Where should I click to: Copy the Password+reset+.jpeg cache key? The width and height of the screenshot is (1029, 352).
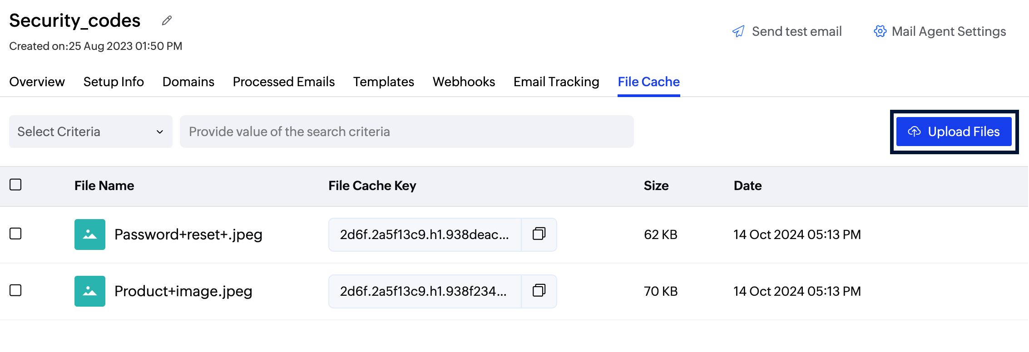(x=539, y=234)
